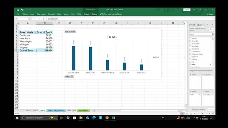Expand the Name Box dropdown

[x=26, y=19]
